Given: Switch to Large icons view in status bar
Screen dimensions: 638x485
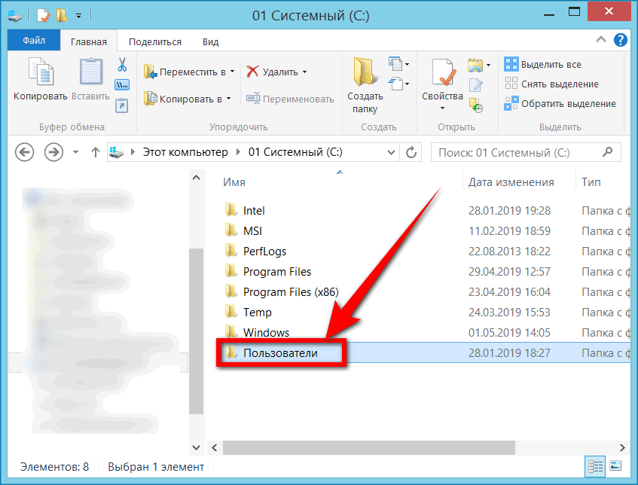Looking at the screenshot, I should tap(615, 466).
